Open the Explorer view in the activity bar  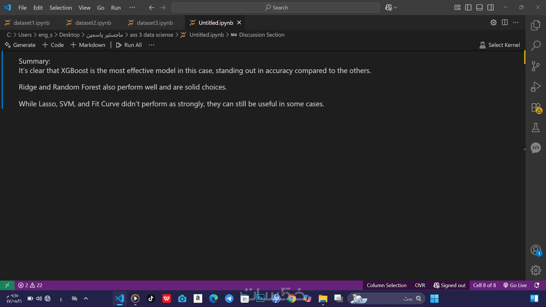(535, 25)
